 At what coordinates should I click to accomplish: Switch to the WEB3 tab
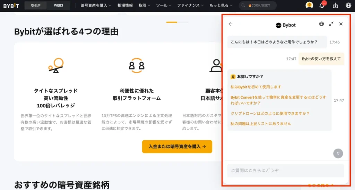(58, 6)
